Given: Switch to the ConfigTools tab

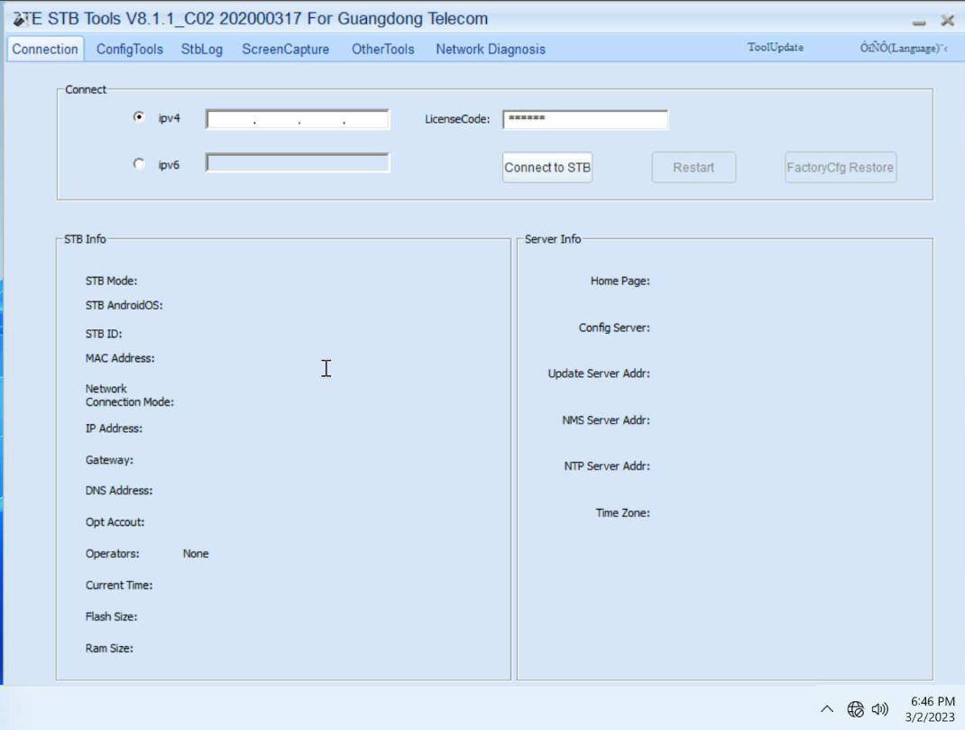Looking at the screenshot, I should tap(129, 50).
